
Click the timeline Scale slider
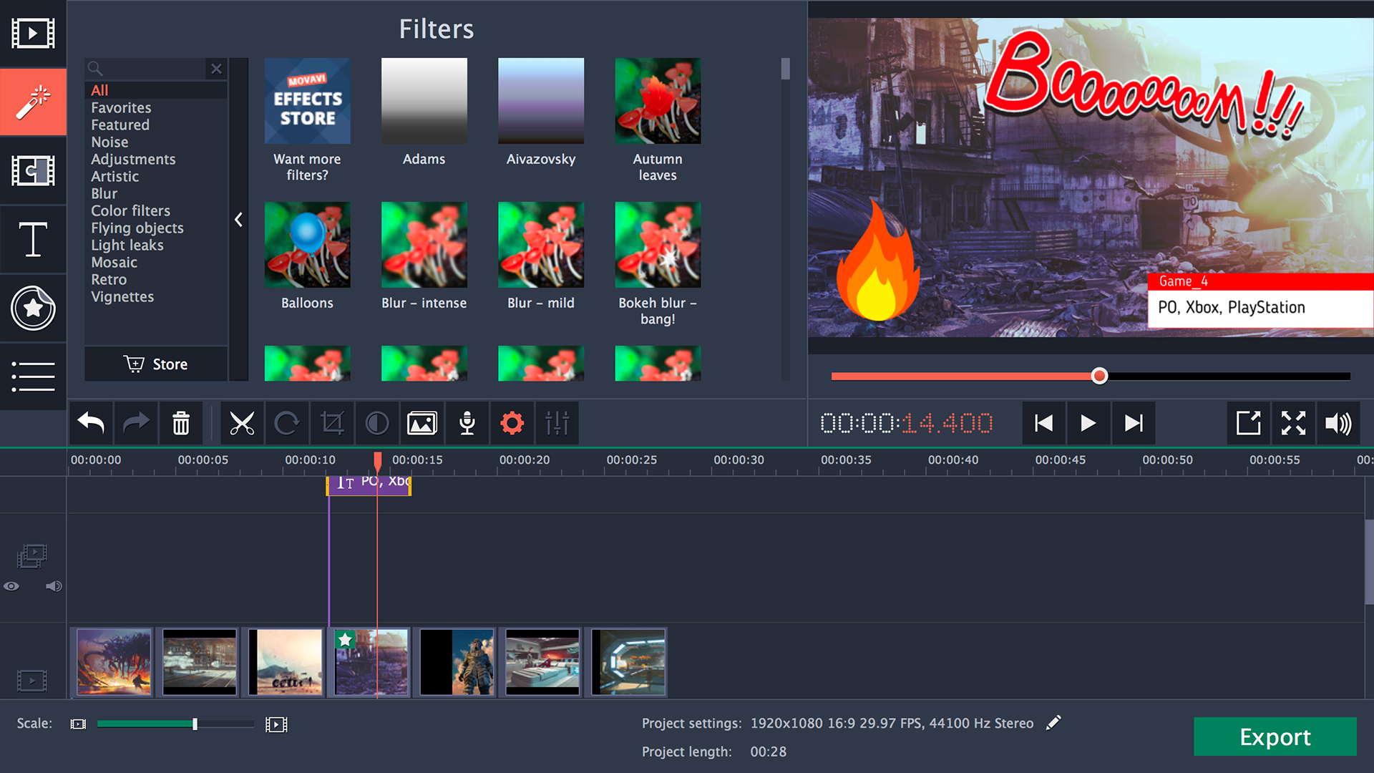click(x=195, y=724)
